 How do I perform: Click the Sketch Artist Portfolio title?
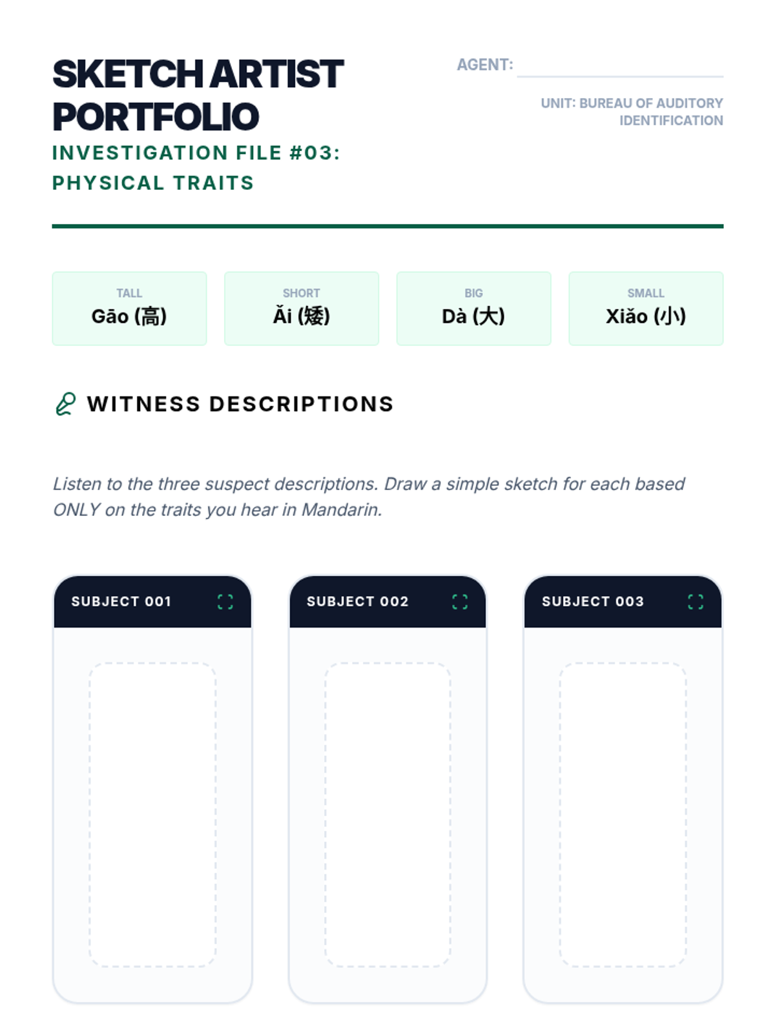click(197, 95)
